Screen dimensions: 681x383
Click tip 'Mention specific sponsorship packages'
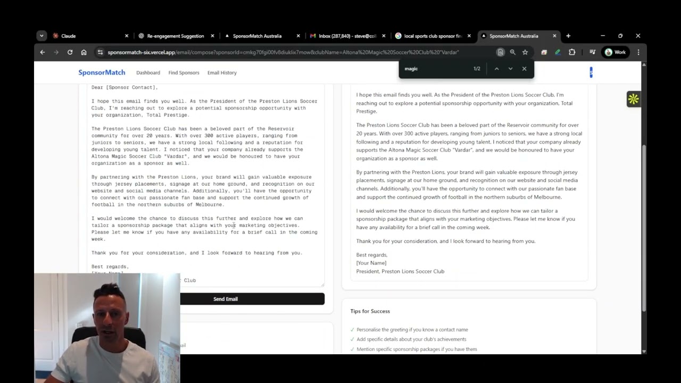tap(416, 349)
